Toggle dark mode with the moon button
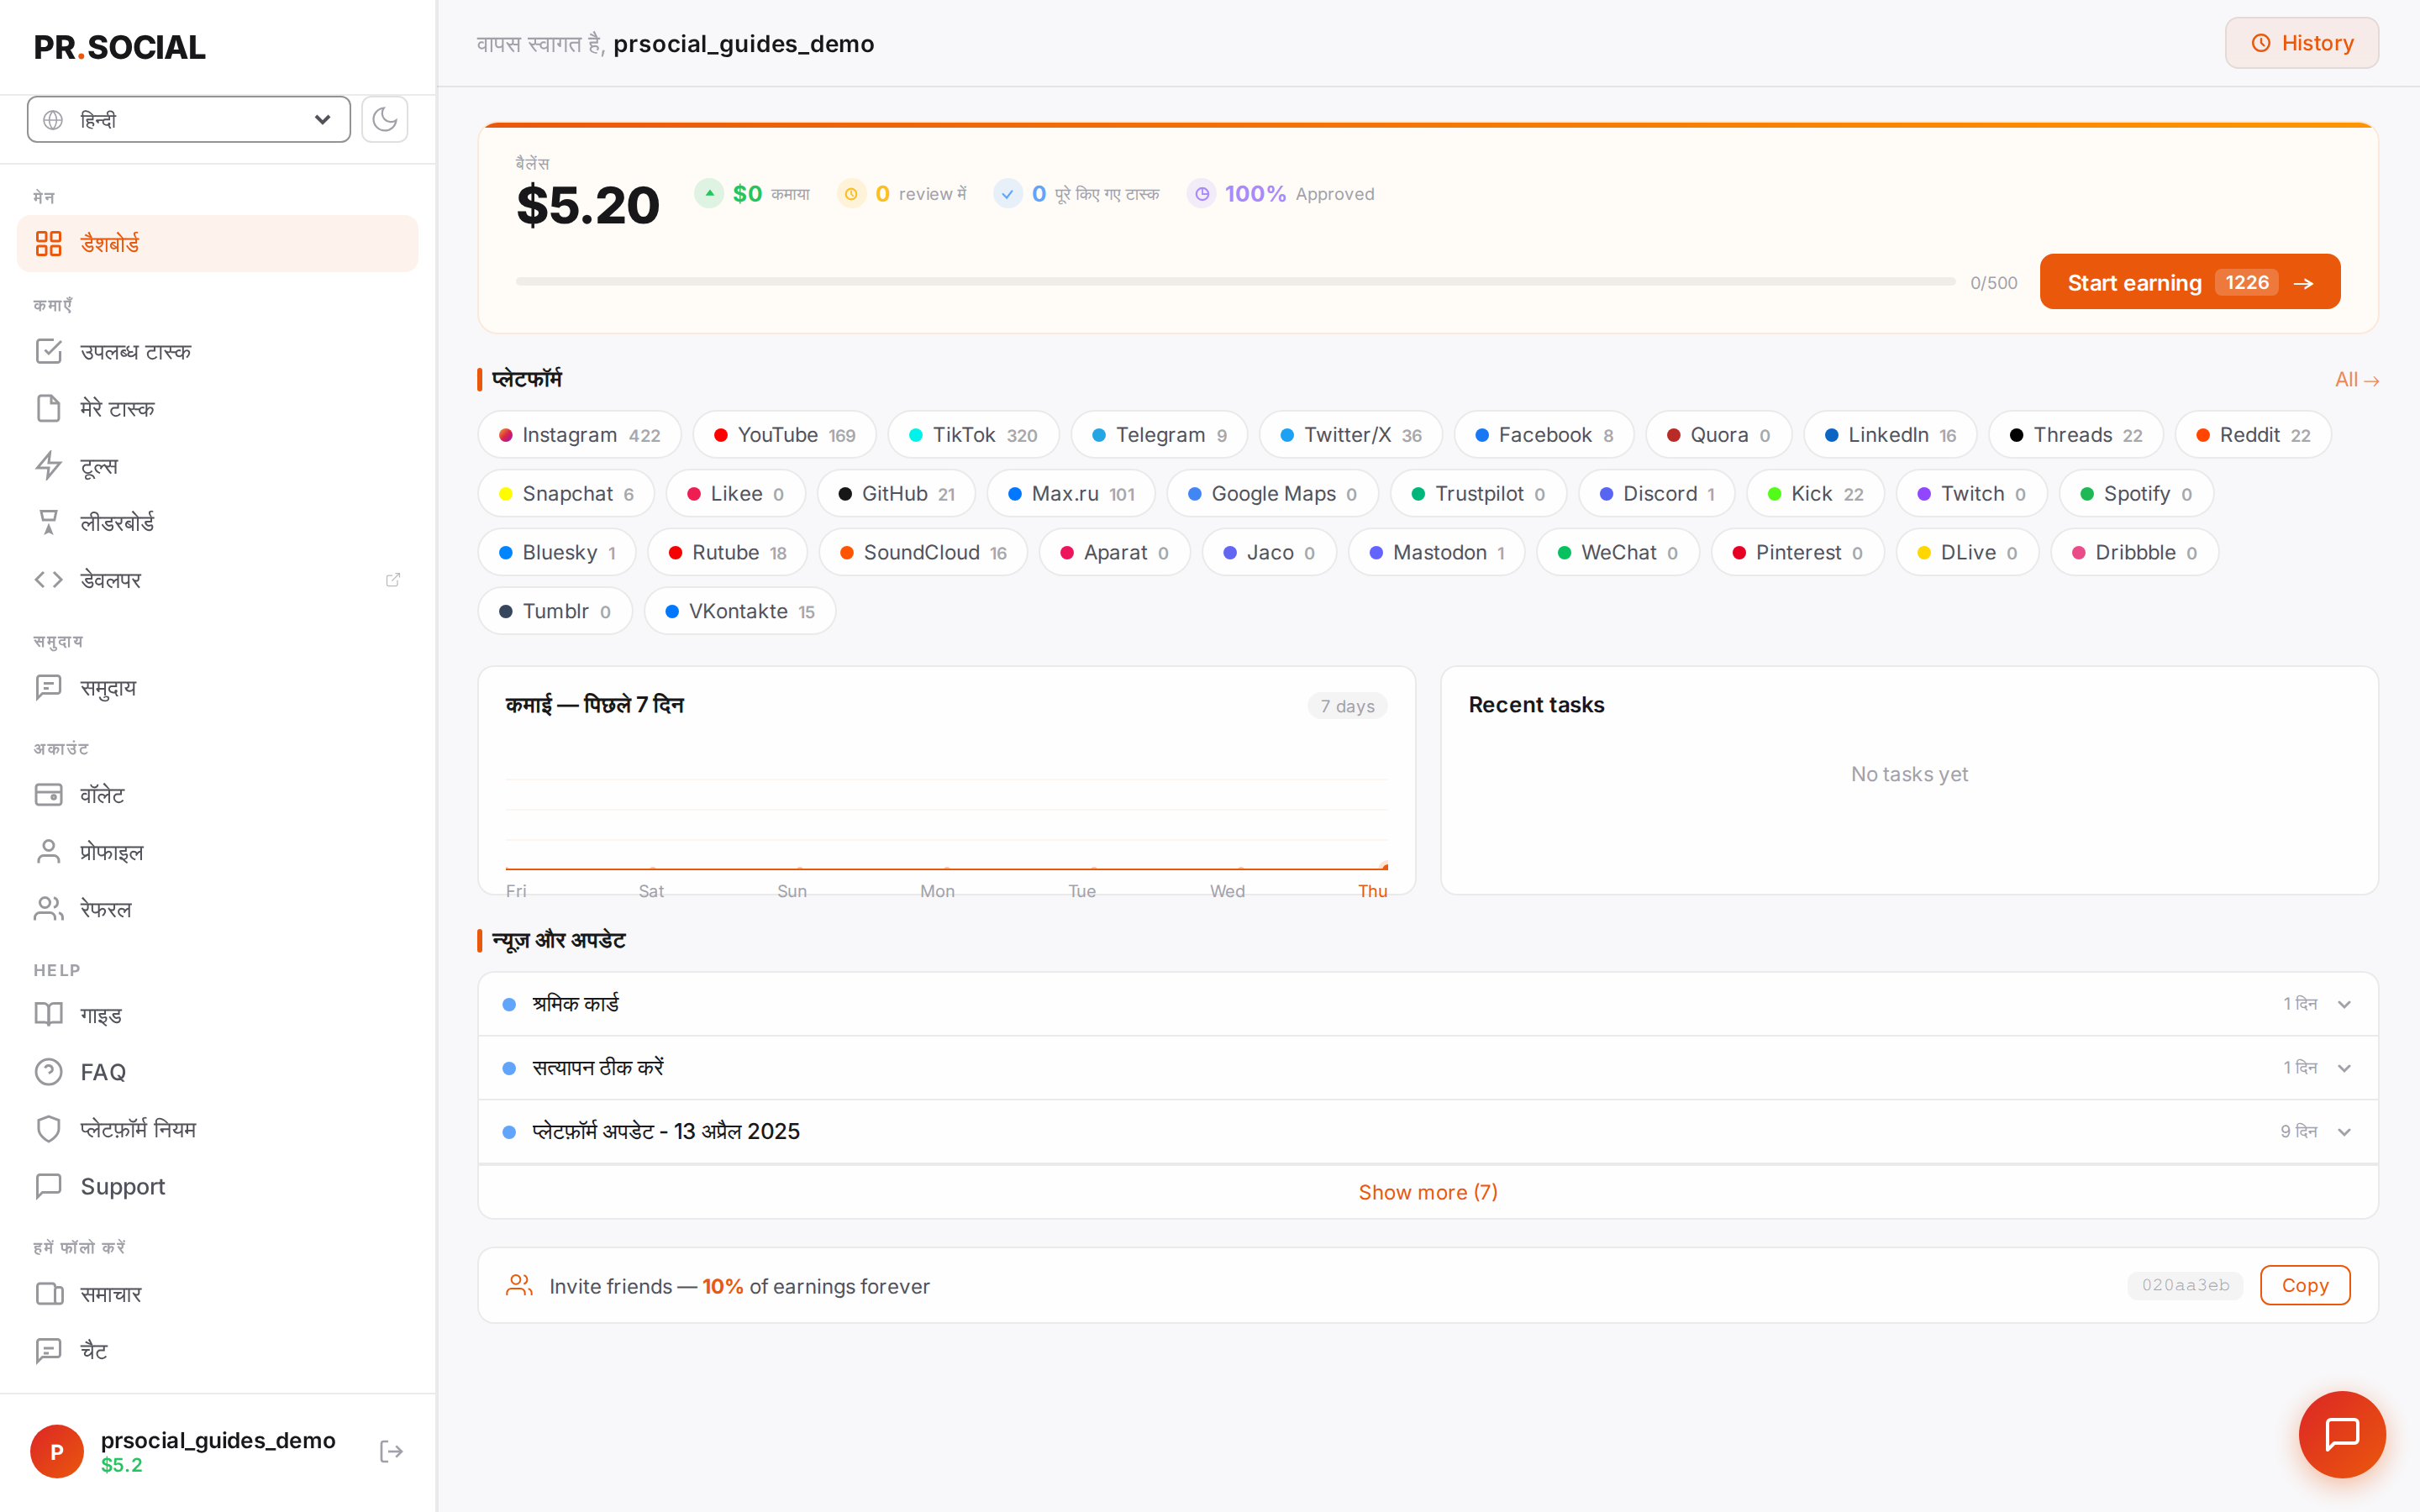 384,120
